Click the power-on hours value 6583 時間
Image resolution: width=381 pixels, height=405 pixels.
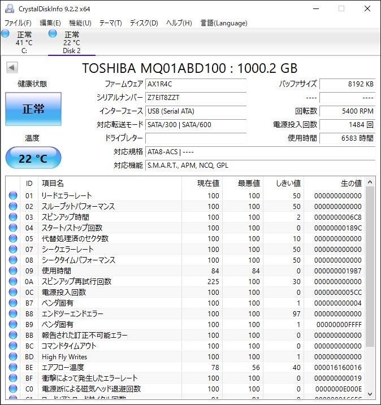click(x=348, y=138)
